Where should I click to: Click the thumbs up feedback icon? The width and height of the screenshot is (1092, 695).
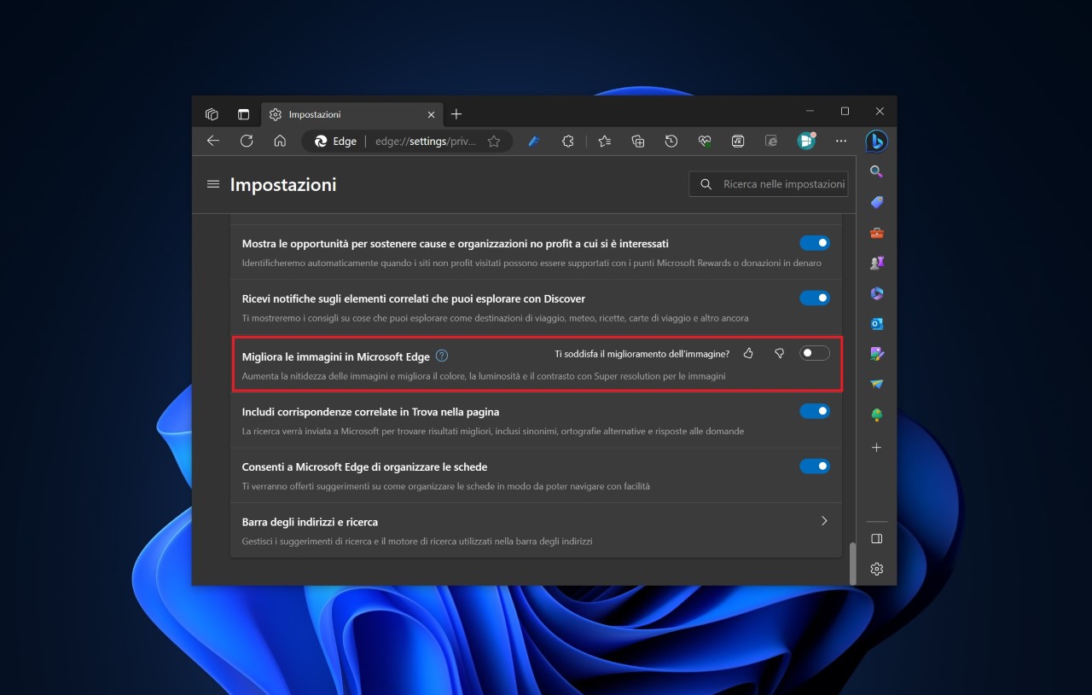tap(748, 353)
